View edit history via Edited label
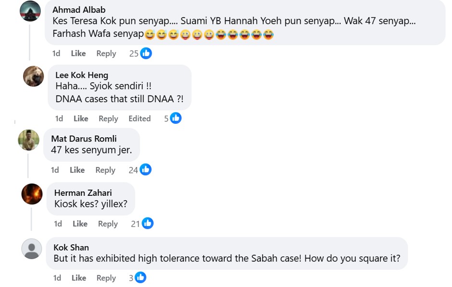The image size is (452, 287). point(139,119)
